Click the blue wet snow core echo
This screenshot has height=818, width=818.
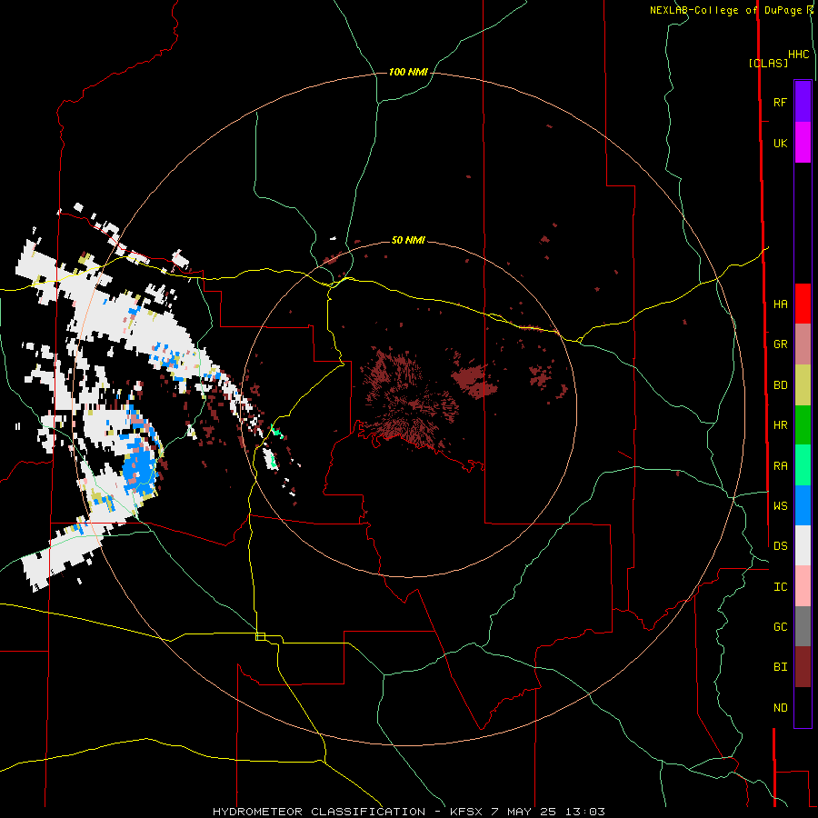tap(139, 466)
